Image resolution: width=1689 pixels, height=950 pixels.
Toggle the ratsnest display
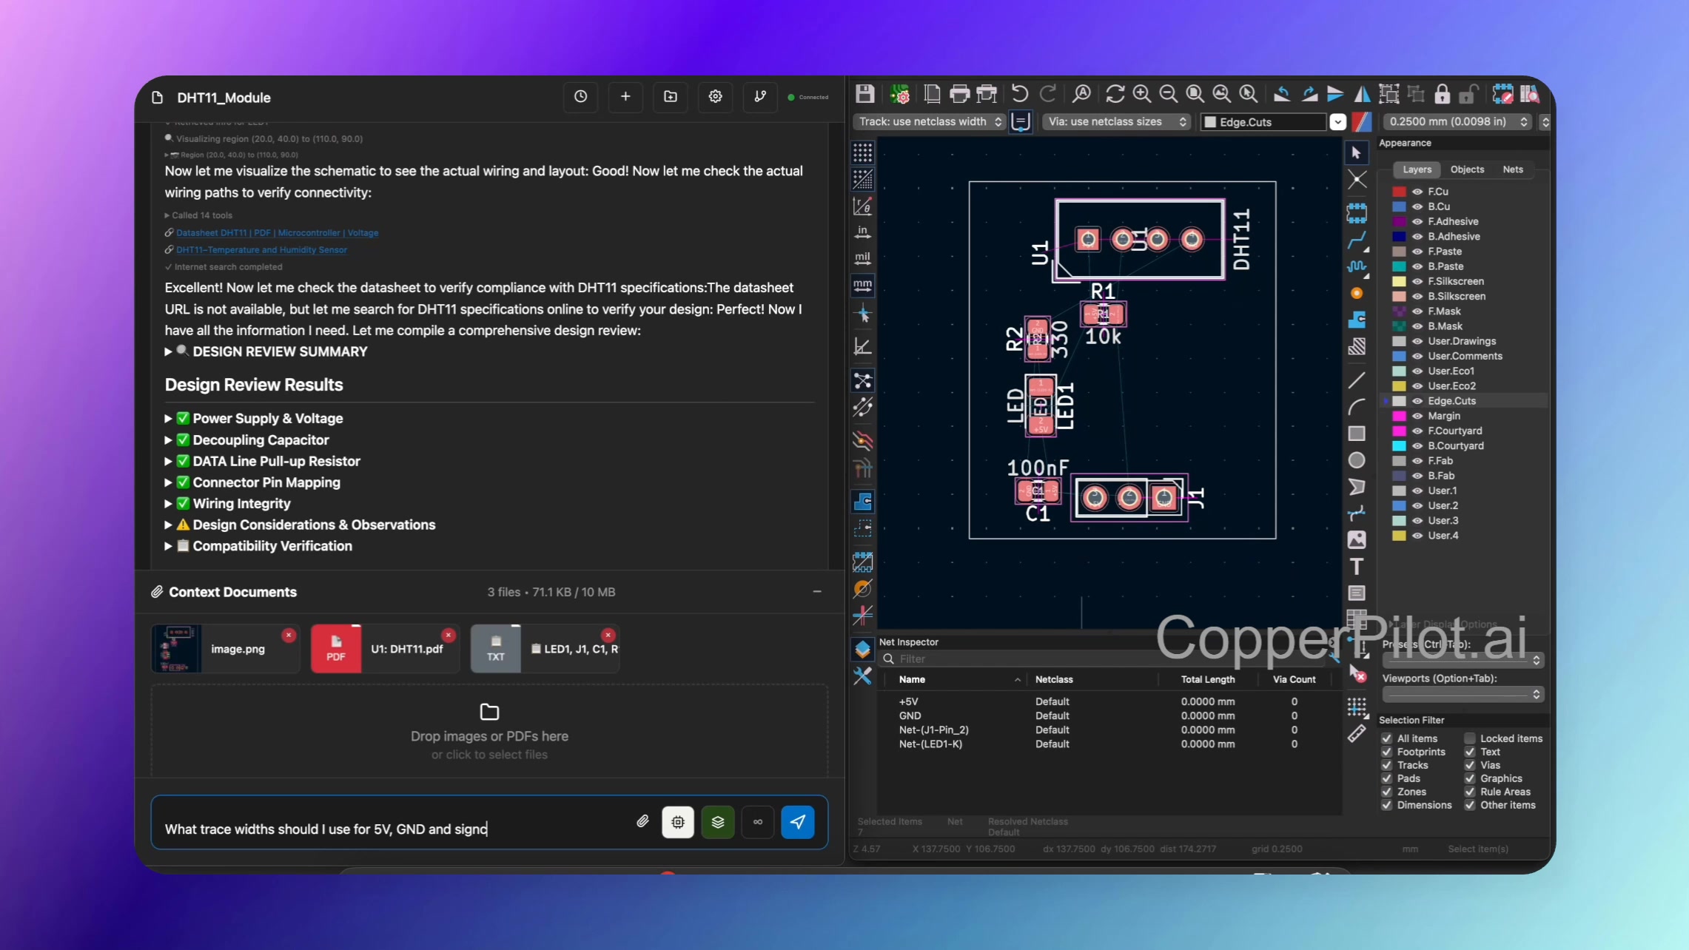click(863, 381)
